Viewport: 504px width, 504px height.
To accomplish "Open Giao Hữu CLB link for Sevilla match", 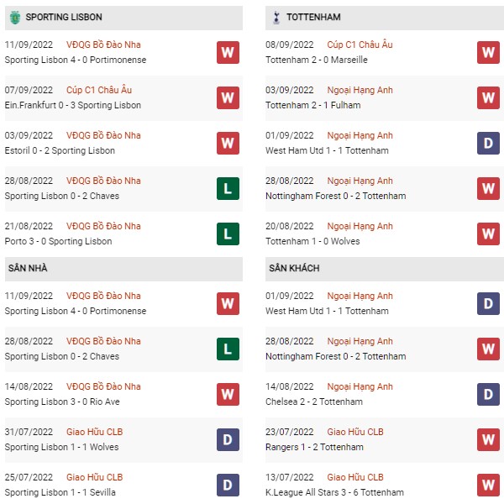I will [x=94, y=477].
